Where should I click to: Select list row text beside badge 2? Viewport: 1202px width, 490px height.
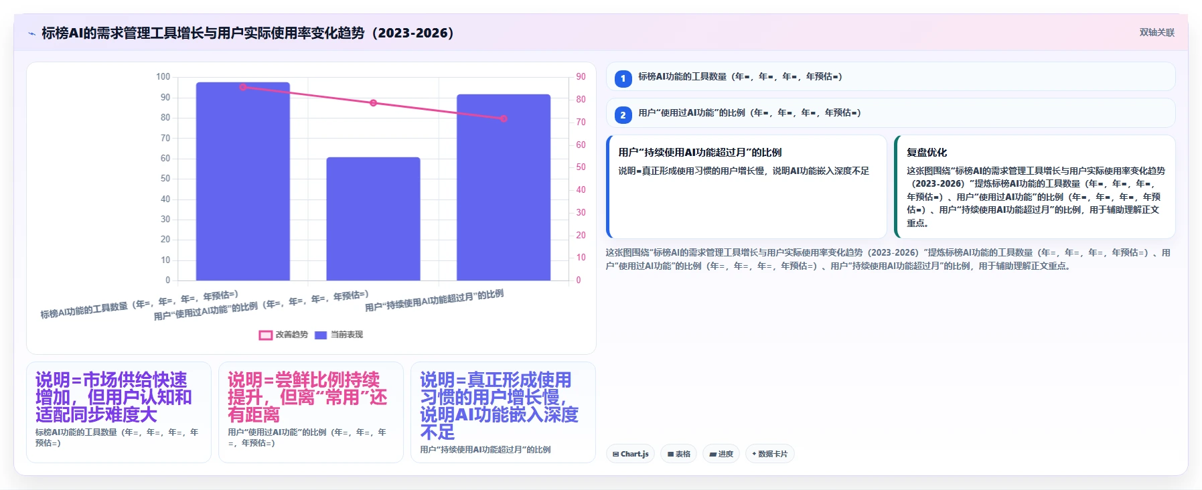click(749, 113)
